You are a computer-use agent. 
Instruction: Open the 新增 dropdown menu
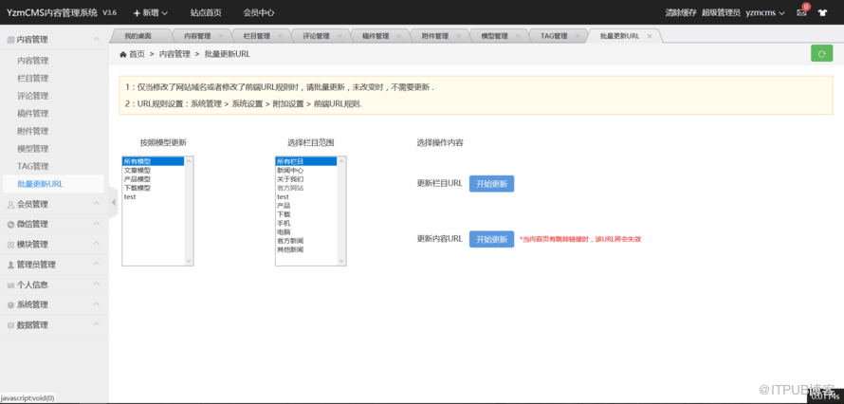[x=151, y=12]
